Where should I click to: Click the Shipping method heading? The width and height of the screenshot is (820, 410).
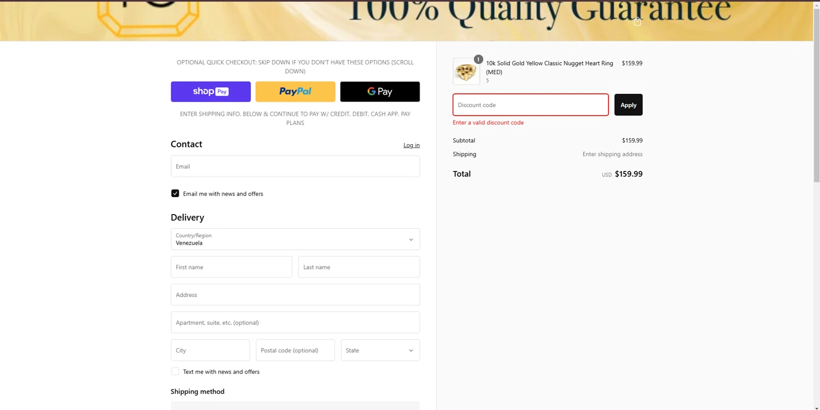197,391
